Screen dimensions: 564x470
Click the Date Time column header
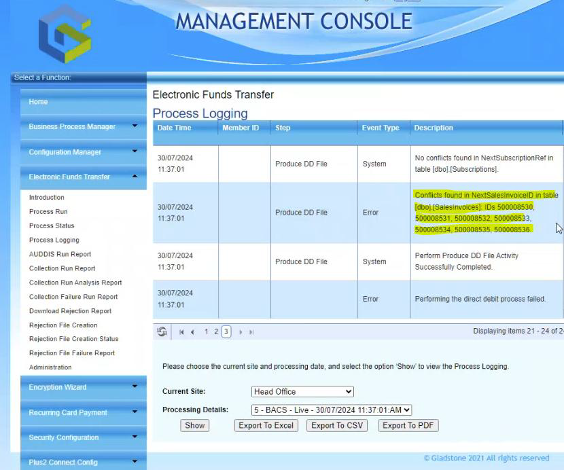tap(174, 128)
